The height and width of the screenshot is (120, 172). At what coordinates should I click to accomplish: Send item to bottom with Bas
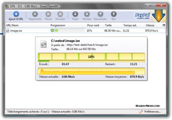[114, 16]
